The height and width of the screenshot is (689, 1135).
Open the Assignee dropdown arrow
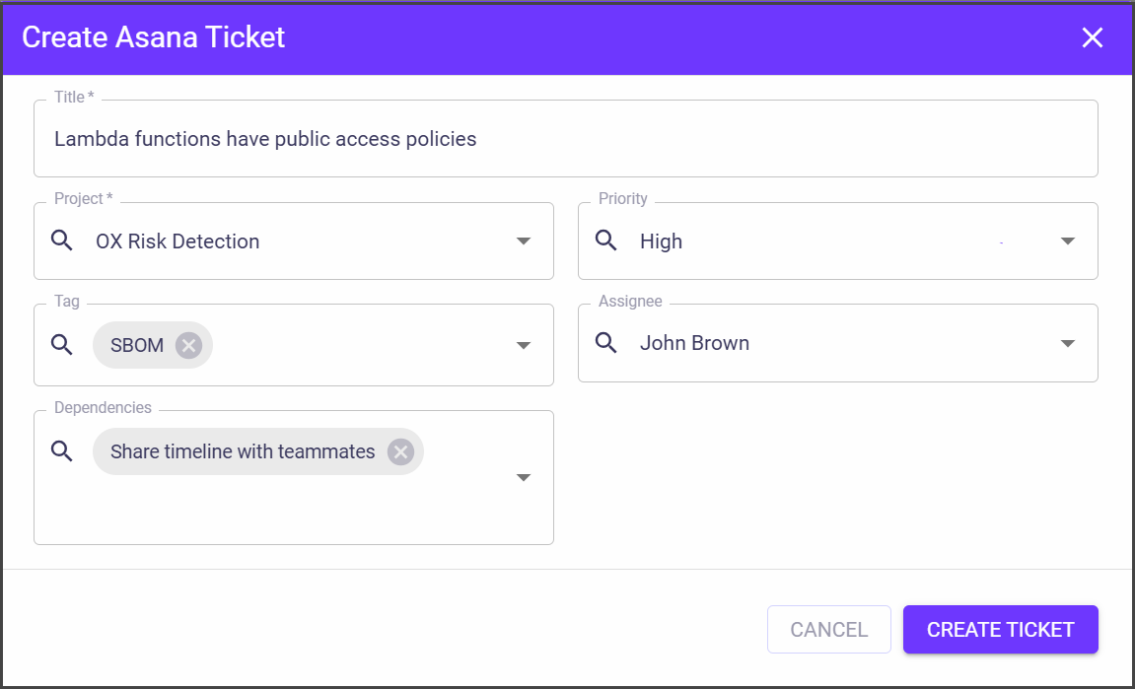pos(1067,344)
